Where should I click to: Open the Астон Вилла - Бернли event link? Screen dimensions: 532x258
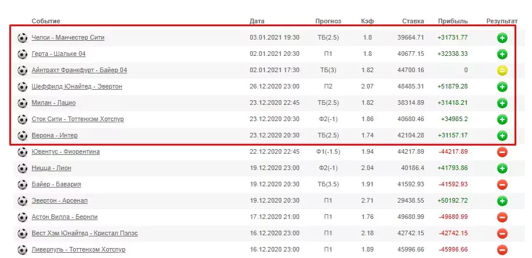(x=65, y=217)
